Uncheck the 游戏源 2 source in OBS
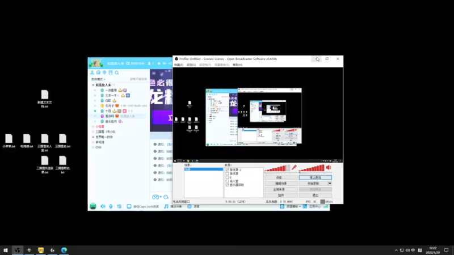454x255 pixels. (x=228, y=169)
